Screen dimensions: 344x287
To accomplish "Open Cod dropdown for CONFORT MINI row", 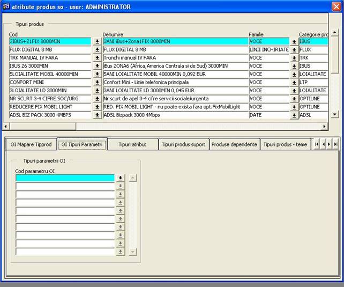I will [x=97, y=83].
